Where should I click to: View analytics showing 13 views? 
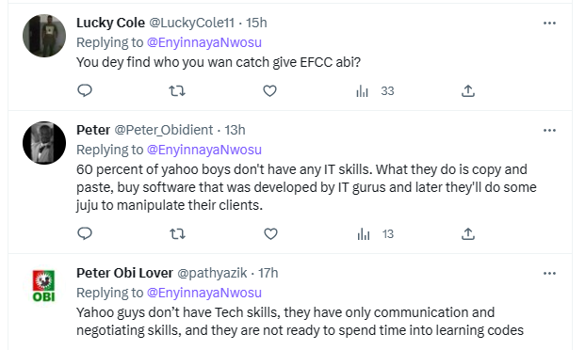coord(375,234)
